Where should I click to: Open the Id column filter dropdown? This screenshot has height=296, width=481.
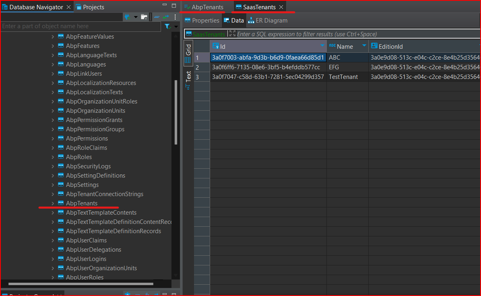point(322,46)
